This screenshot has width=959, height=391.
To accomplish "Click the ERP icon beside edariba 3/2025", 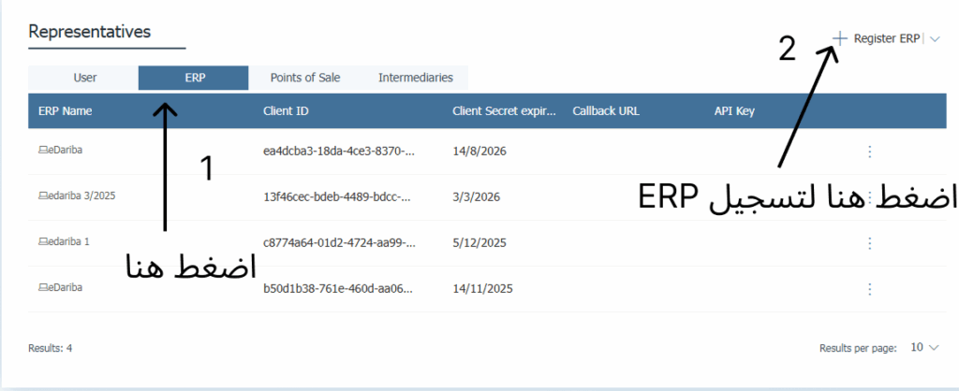I will tap(43, 196).
